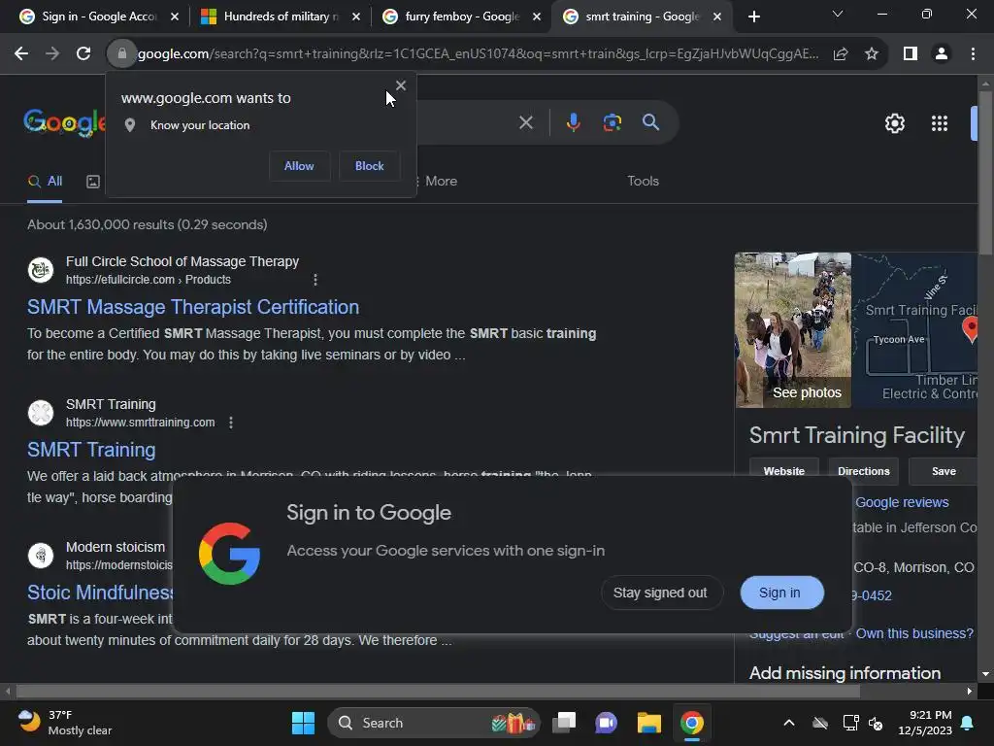The image size is (994, 746).
Task: Show hidden system tray icons
Action: [x=788, y=723]
